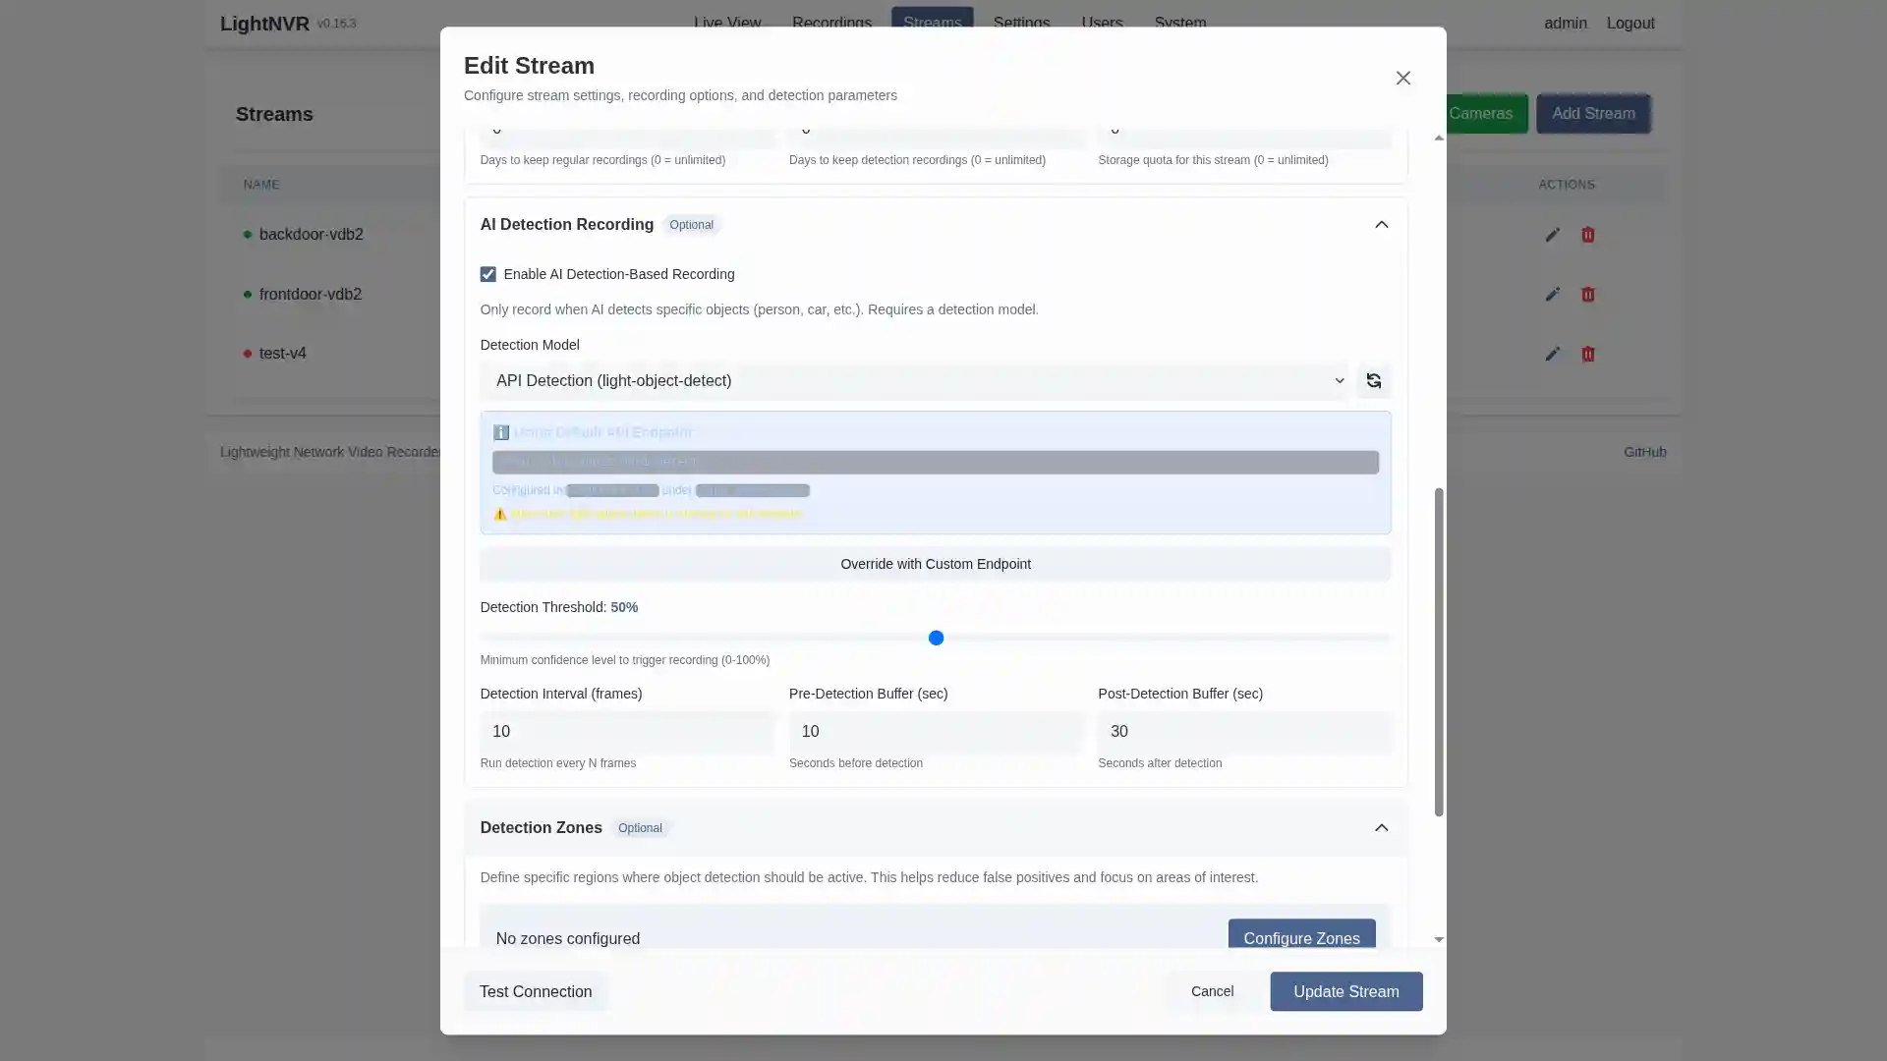1887x1061 pixels.
Task: Open the System navigation tab
Action: pos(1179,21)
